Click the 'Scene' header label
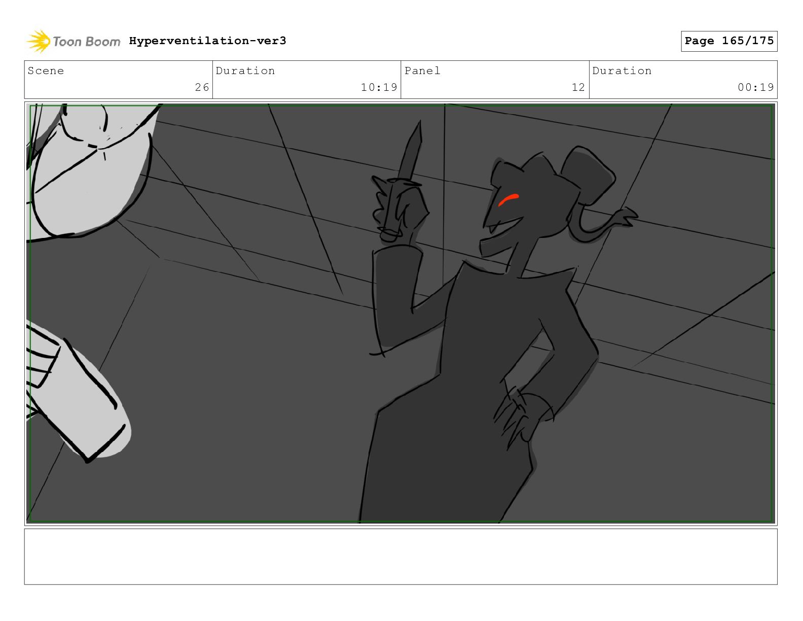 46,71
